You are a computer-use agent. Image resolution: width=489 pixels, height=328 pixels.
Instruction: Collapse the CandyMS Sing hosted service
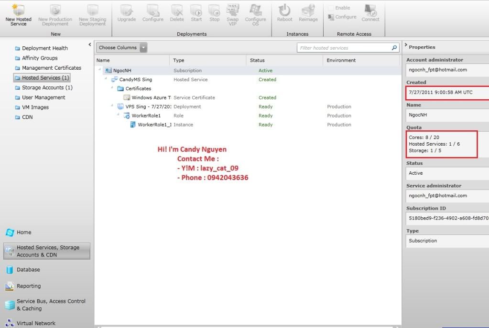click(x=106, y=78)
